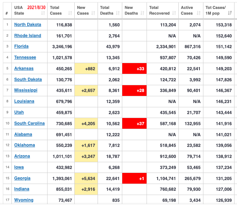Select Tennessee total recovered 937,807
This screenshot has width=237, height=205.
(168, 58)
